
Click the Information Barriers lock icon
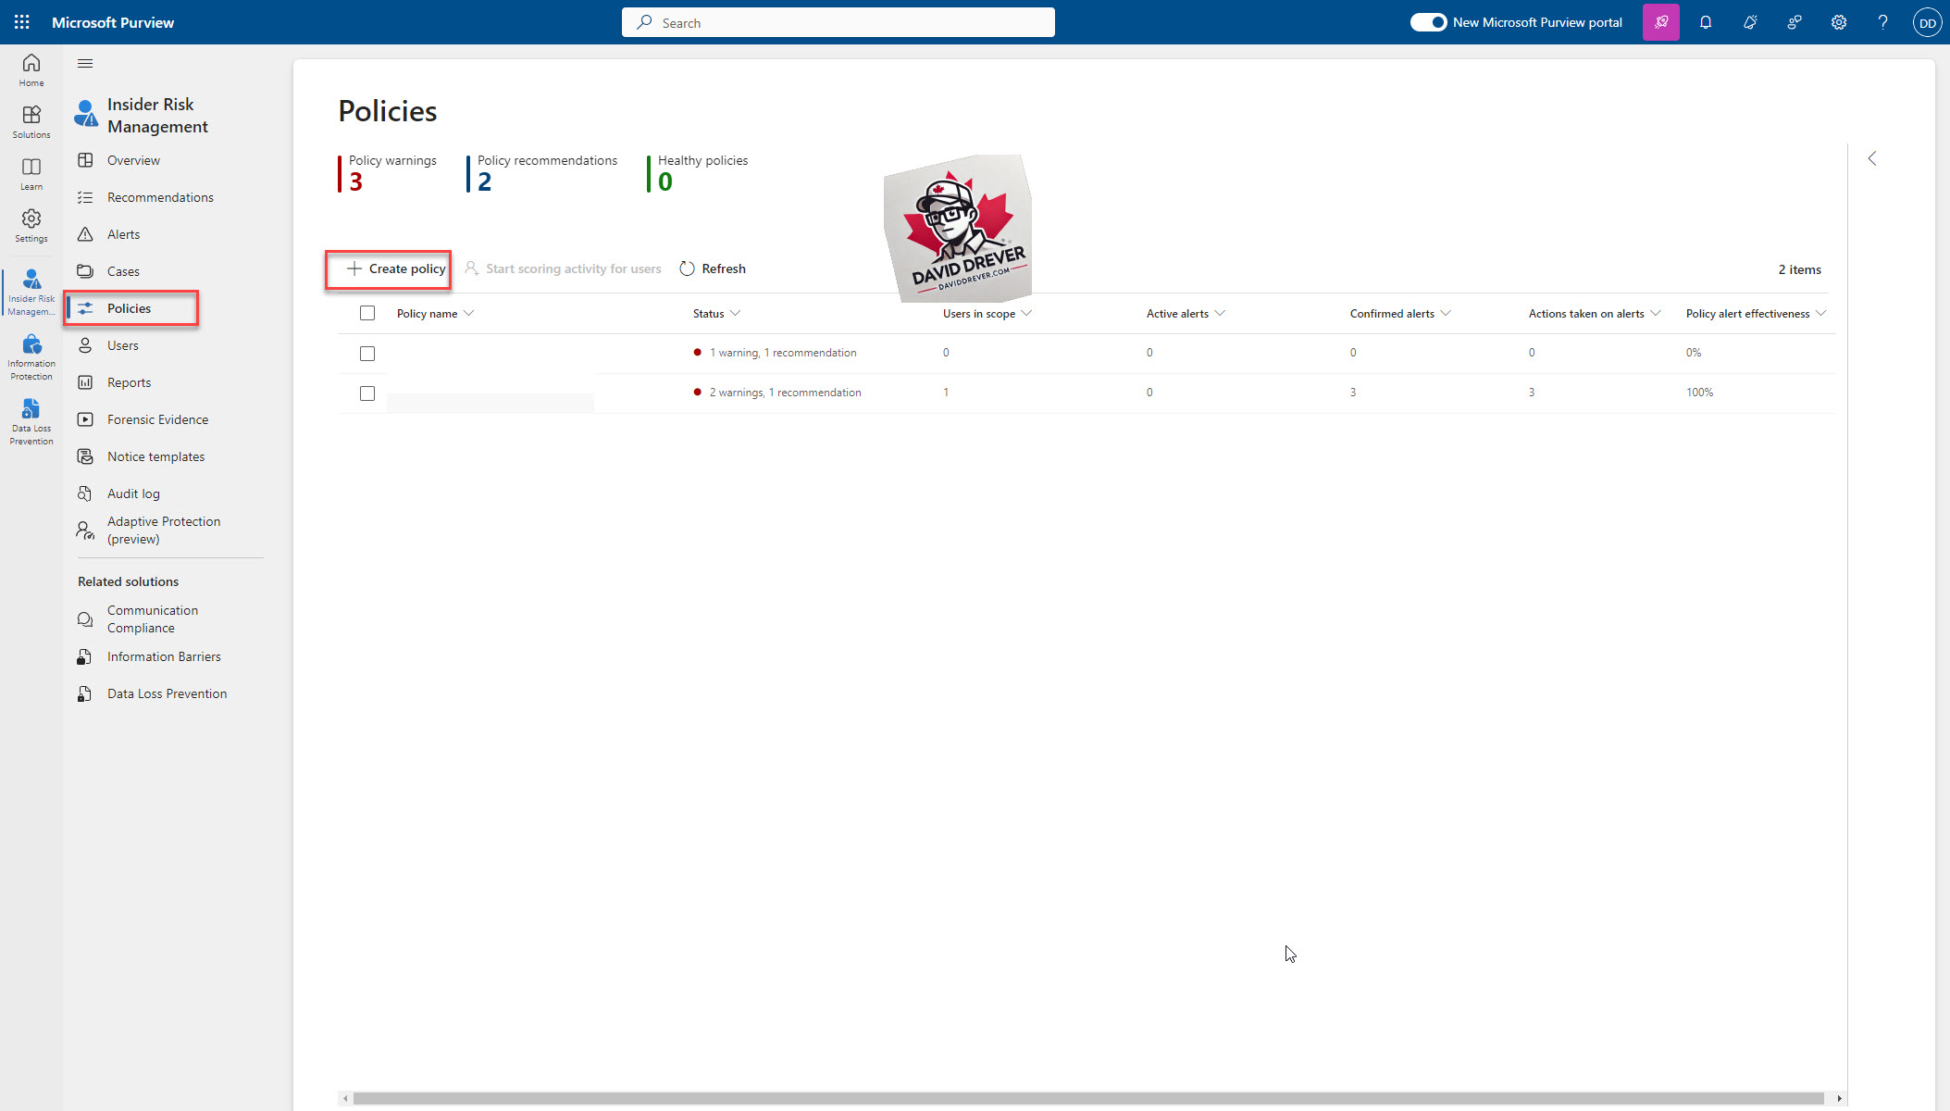tap(85, 656)
